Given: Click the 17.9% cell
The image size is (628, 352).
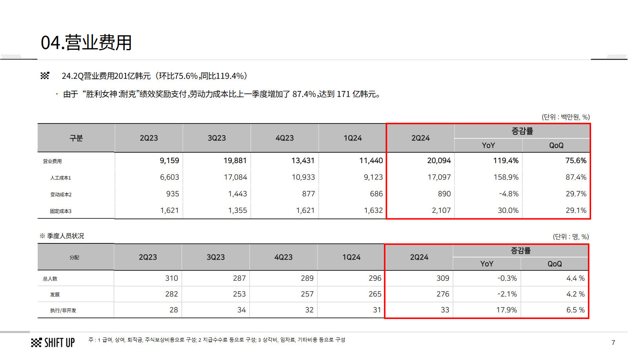Looking at the screenshot, I should (x=507, y=310).
